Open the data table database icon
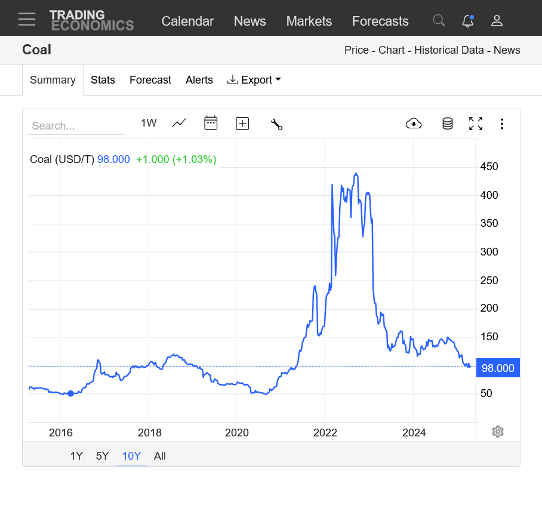The width and height of the screenshot is (542, 514). pyautogui.click(x=447, y=124)
